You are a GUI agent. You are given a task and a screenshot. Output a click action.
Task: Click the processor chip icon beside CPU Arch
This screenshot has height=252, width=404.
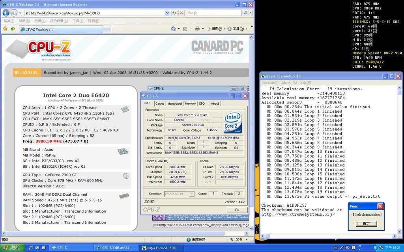tap(125, 109)
